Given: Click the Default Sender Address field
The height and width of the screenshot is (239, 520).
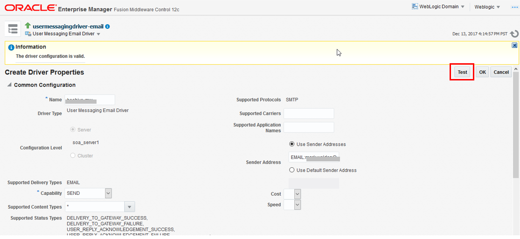Looking at the screenshot, I should [314, 184].
